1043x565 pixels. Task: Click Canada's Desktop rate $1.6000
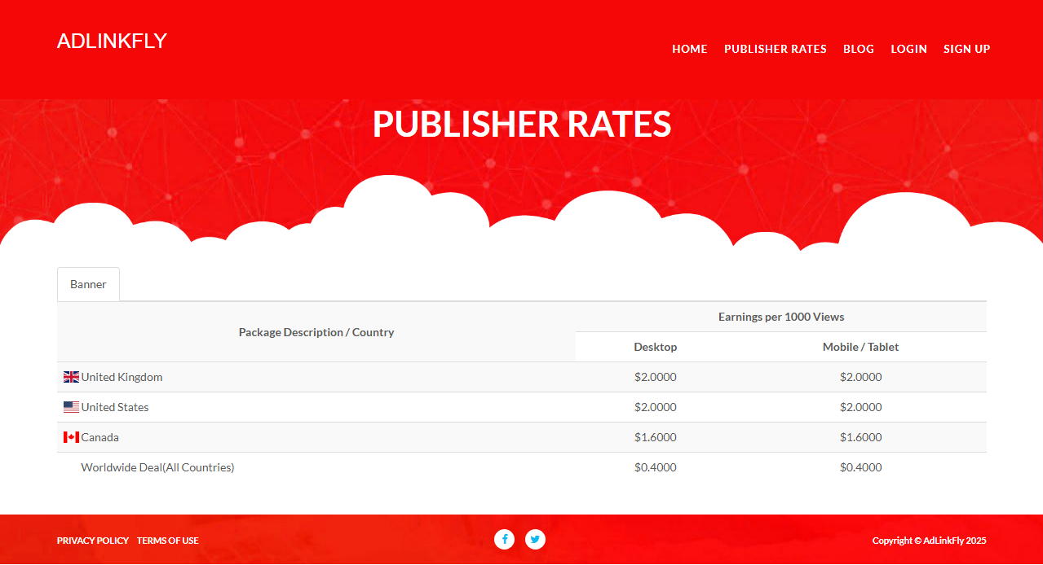click(656, 437)
